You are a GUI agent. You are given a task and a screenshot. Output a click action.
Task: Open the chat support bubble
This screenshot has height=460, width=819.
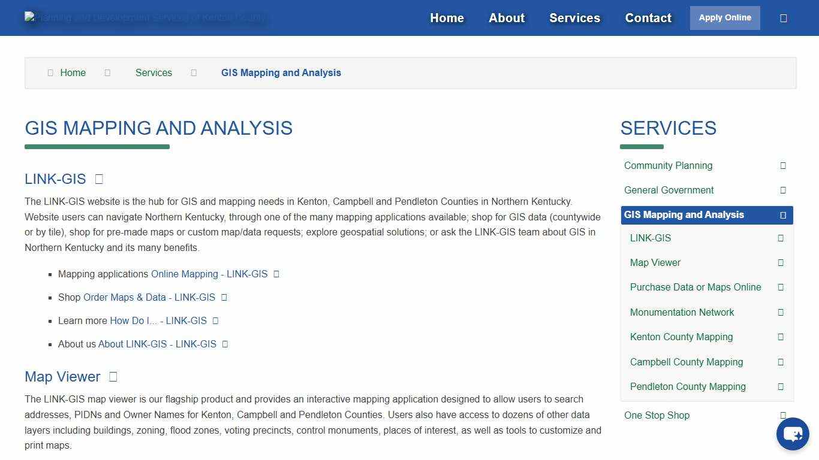pyautogui.click(x=793, y=434)
